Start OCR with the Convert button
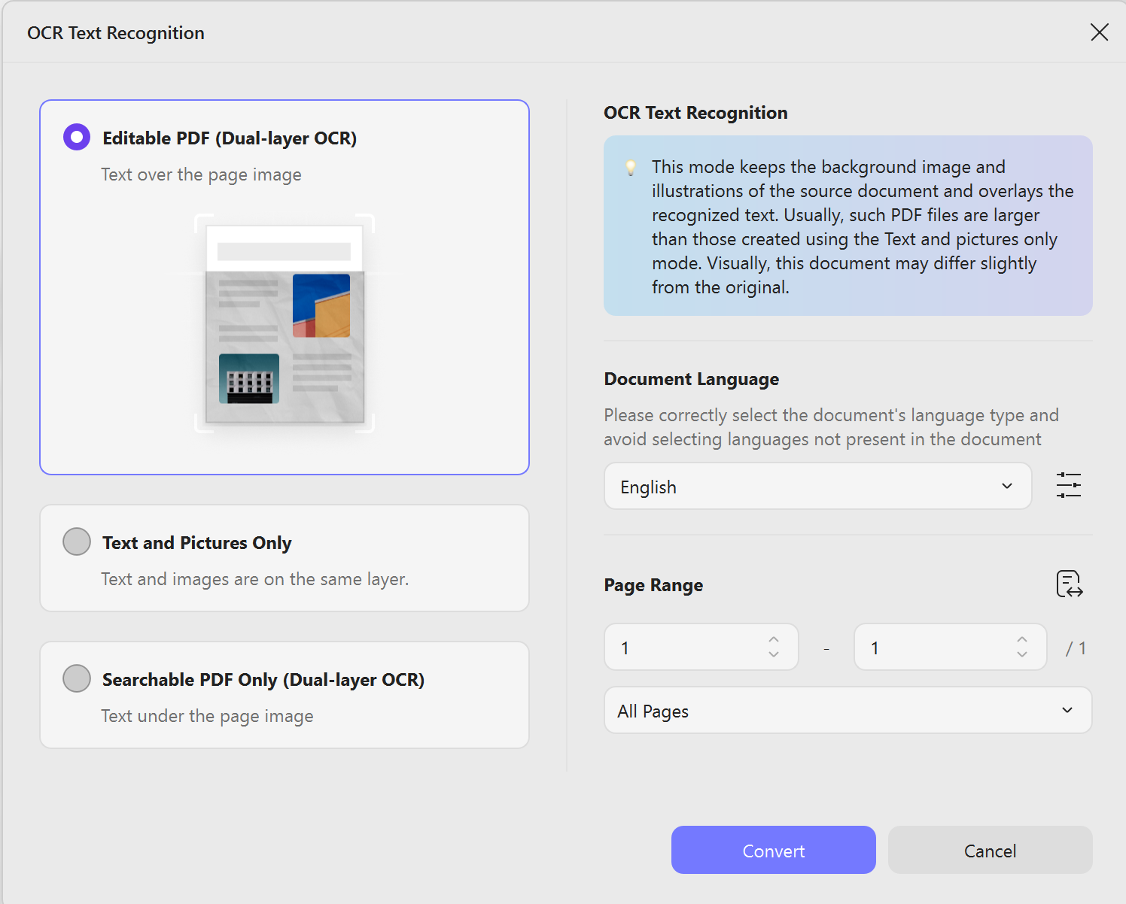 coord(774,850)
